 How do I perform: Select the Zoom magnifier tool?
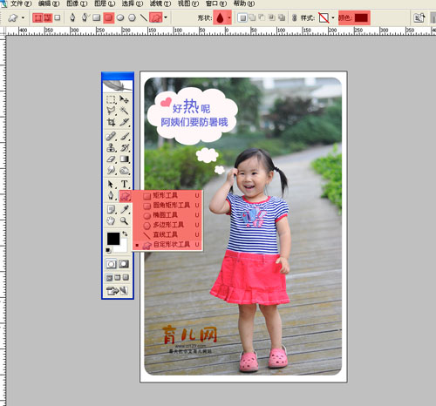point(125,220)
